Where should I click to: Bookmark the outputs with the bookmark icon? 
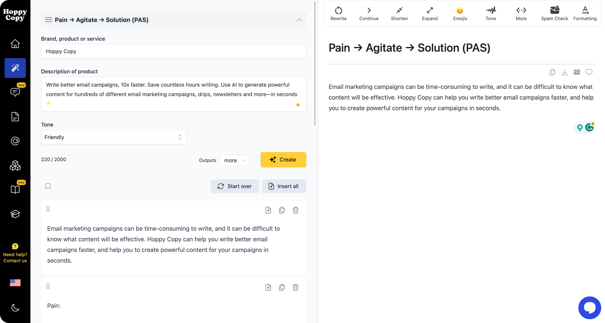48,186
